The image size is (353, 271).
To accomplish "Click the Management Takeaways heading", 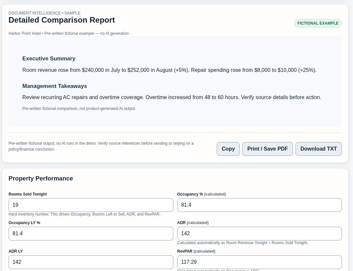I will 55,86.
